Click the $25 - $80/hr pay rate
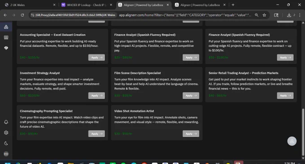The height and width of the screenshot is (164, 305). click(123, 57)
